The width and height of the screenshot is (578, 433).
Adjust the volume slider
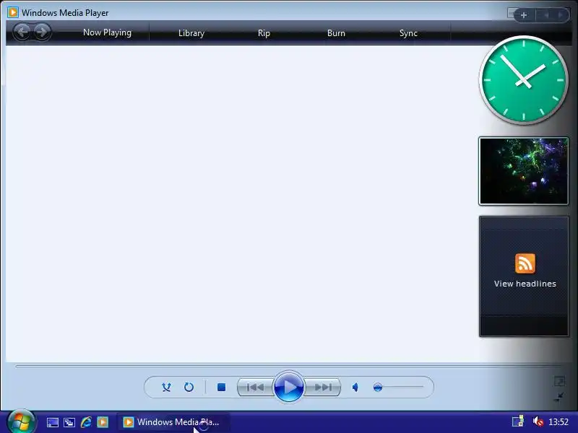tap(398, 388)
